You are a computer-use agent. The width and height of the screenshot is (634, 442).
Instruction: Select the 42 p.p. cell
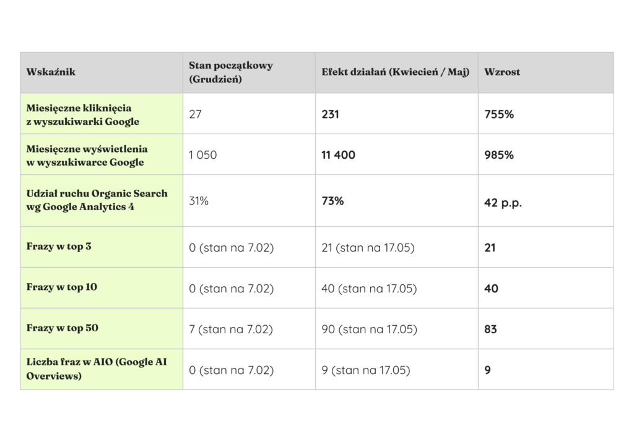(x=503, y=203)
